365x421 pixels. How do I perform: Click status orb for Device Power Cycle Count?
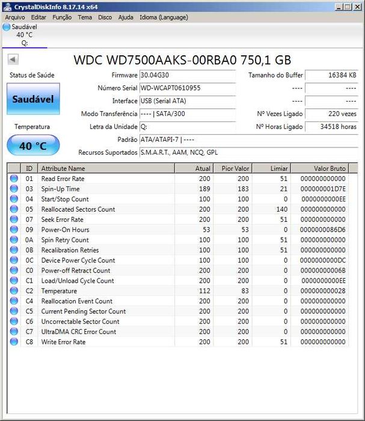click(x=14, y=260)
